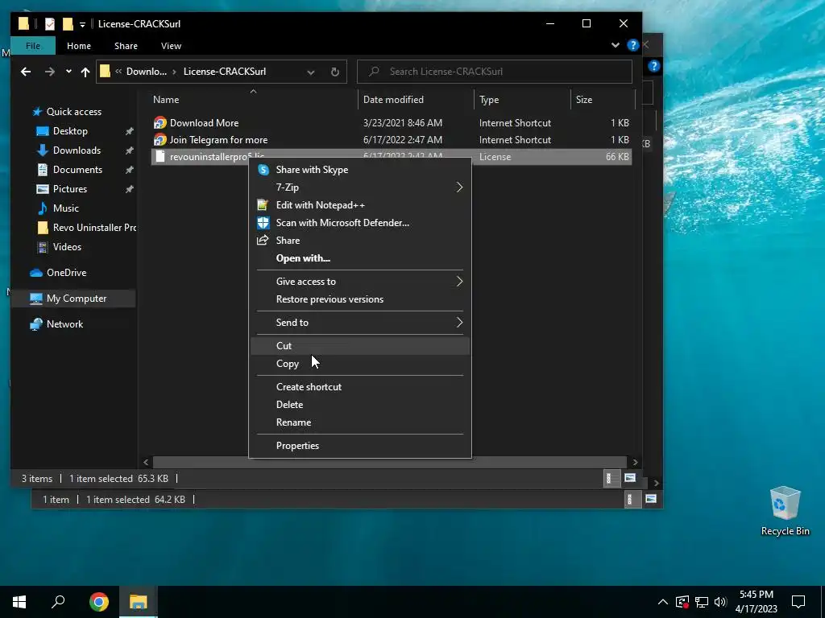The height and width of the screenshot is (618, 825).
Task: Show hidden tray icons chevron
Action: click(663, 602)
